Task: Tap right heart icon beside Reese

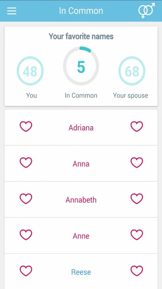Action: [x=137, y=271]
